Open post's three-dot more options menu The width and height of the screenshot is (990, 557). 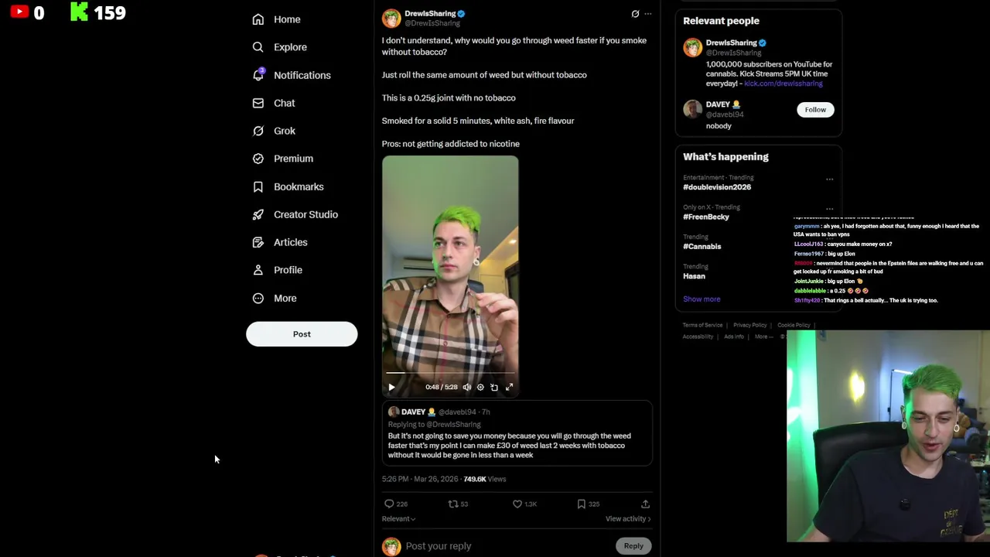[648, 14]
